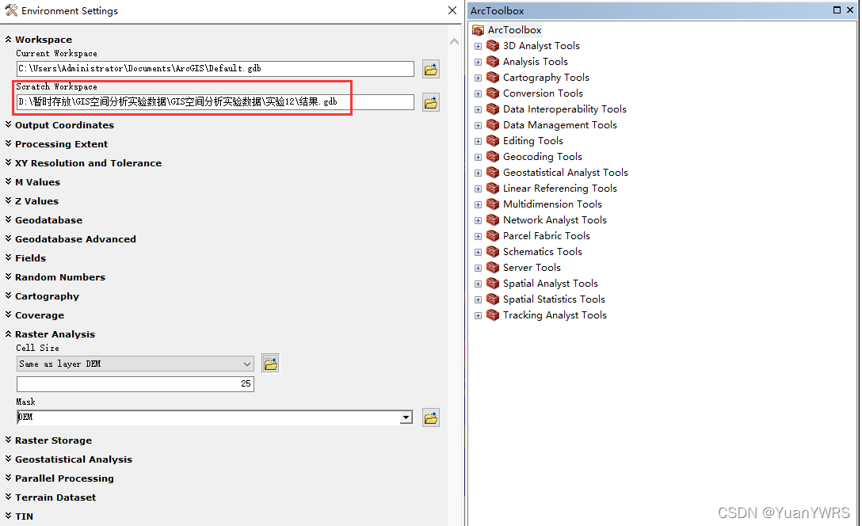Click the settings panel scroll-up arrow
Image resolution: width=862 pixels, height=526 pixels.
coord(454,42)
